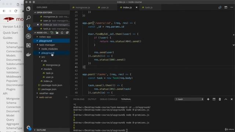Open Quick Start link in browser docs
Screen dimensions: 235x132
click(10, 33)
